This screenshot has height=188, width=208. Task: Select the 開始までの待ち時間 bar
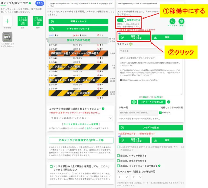click(78, 40)
